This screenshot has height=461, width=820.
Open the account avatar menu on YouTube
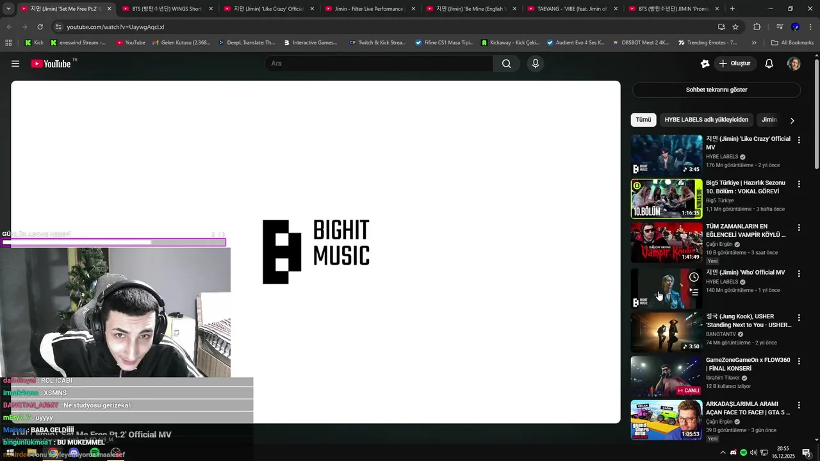pos(794,63)
